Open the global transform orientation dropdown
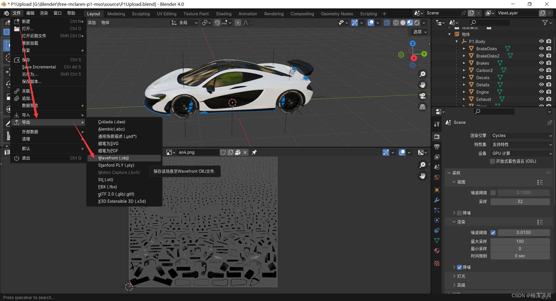The height and width of the screenshot is (301, 556). point(184,23)
